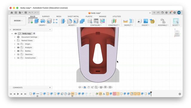191x108 pixels.
Task: Switch to the PLASTIC tab
Action: click(x=89, y=16)
